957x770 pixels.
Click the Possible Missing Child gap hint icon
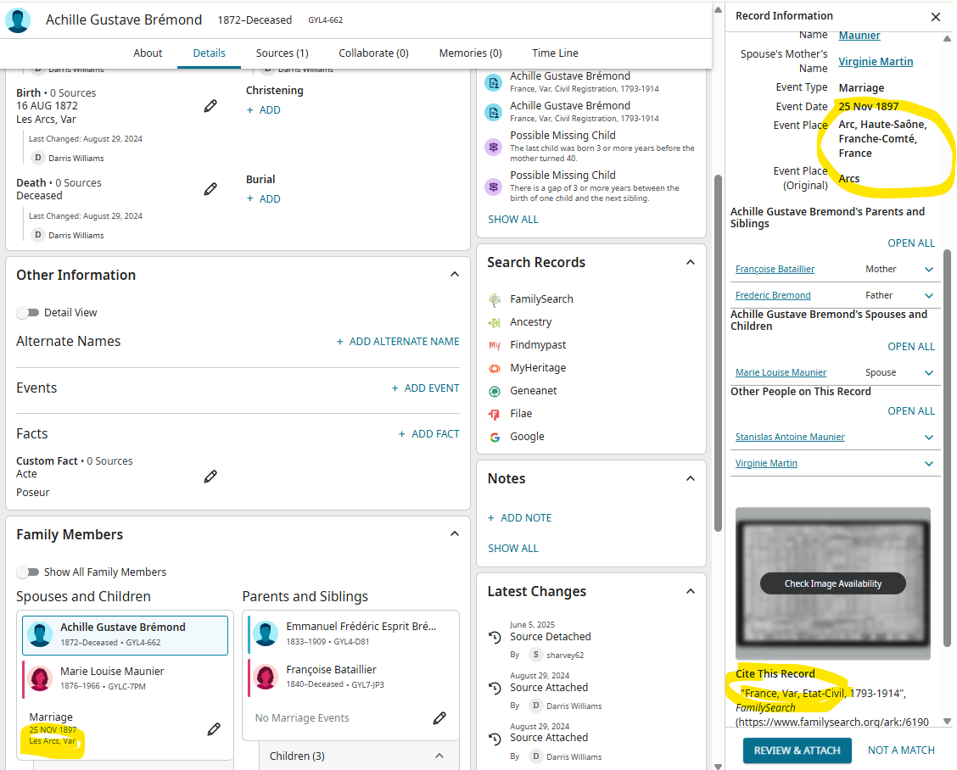tap(493, 187)
